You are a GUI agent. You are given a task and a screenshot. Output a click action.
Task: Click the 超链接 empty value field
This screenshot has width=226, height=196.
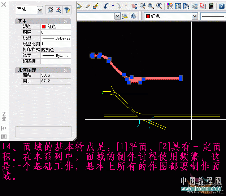[x=56, y=61]
